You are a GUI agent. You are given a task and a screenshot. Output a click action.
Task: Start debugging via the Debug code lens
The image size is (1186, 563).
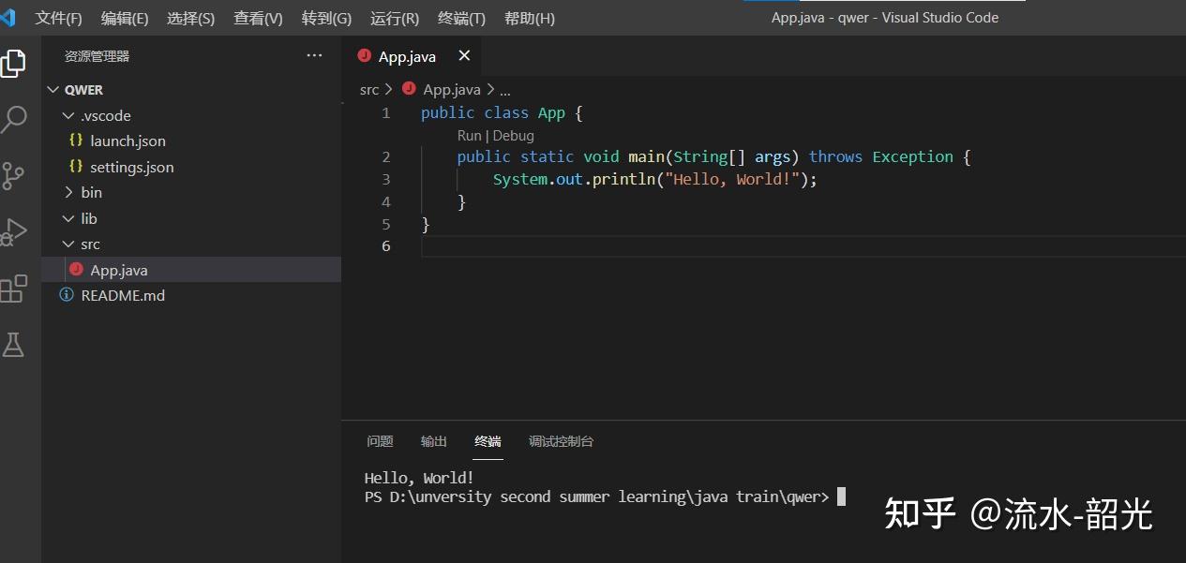click(513, 135)
